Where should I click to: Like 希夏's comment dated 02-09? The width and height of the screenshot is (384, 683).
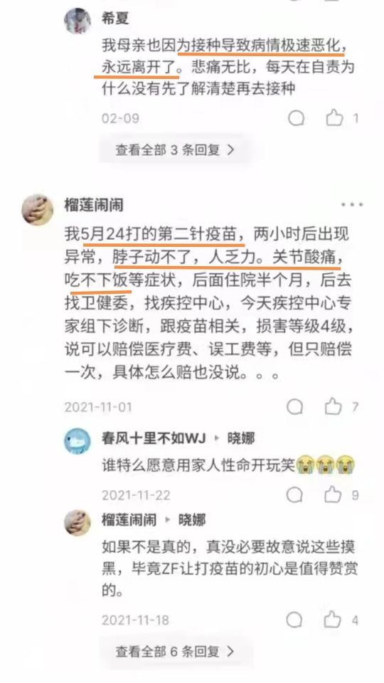tap(334, 117)
